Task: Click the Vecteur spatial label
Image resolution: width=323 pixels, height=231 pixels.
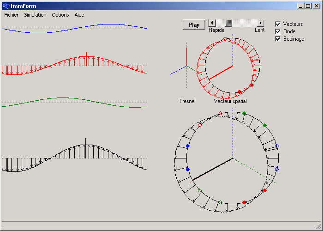Action: [230, 101]
